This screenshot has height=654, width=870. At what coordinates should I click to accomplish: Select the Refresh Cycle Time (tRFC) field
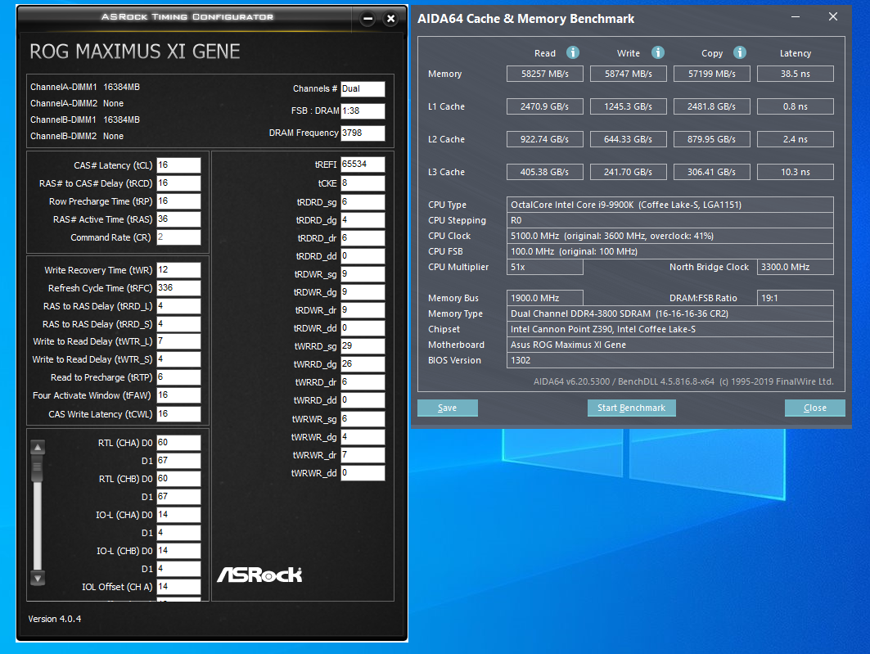coord(178,288)
